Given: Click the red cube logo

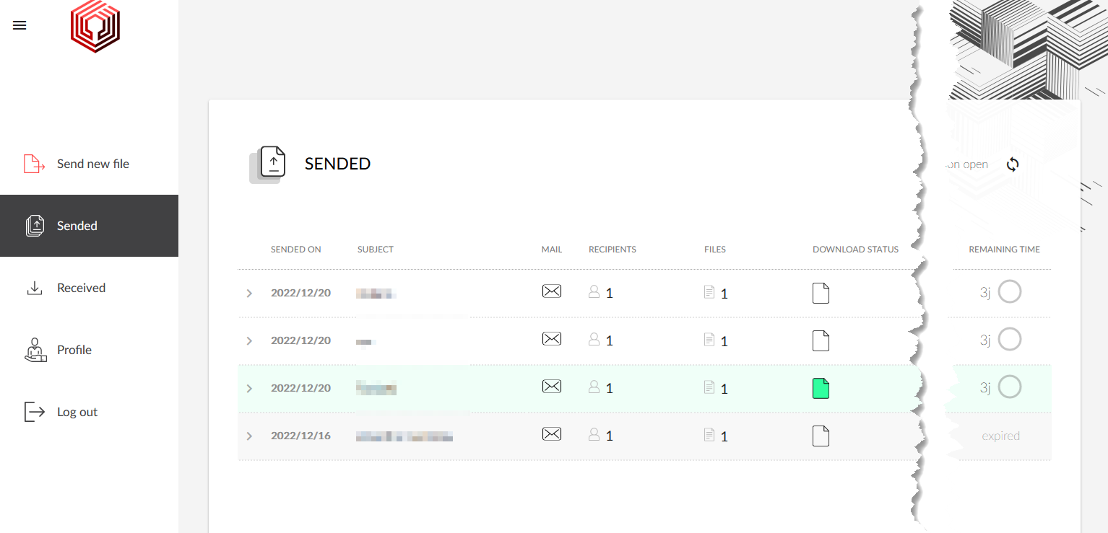Looking at the screenshot, I should [95, 27].
